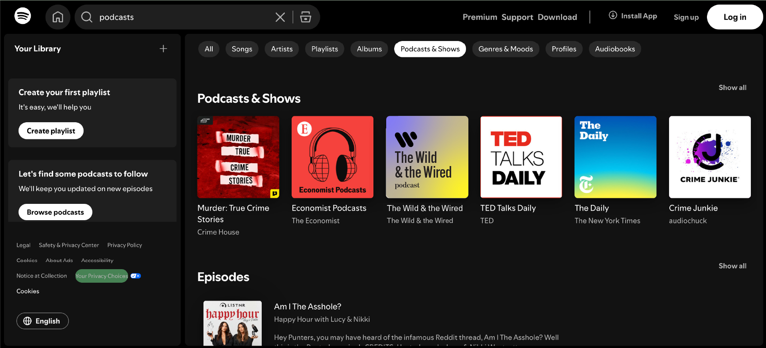Viewport: 766px width, 348px height.
Task: Click the Episodes section heading
Action: 223,277
